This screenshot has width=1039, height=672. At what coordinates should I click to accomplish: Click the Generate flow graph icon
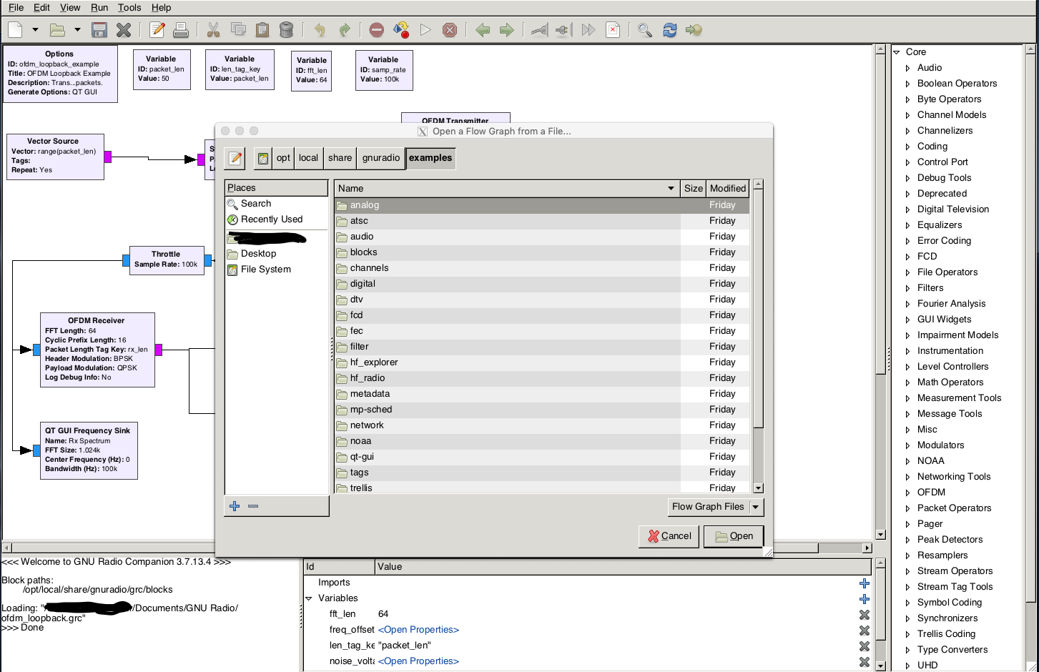pos(401,30)
